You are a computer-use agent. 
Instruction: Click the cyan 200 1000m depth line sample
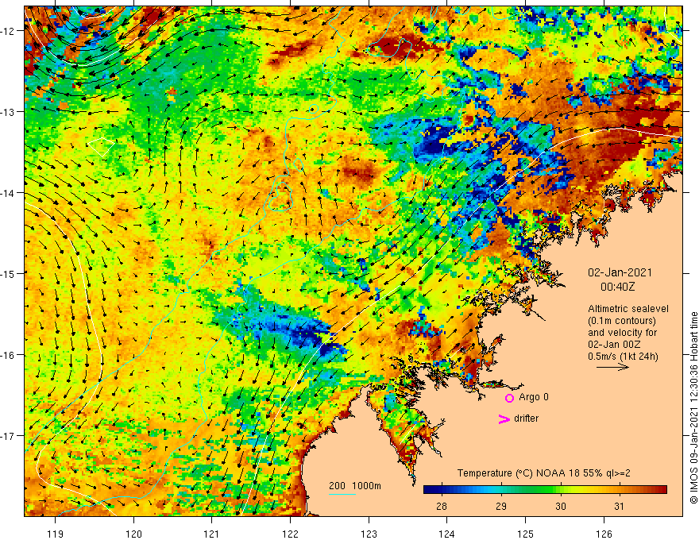(342, 494)
